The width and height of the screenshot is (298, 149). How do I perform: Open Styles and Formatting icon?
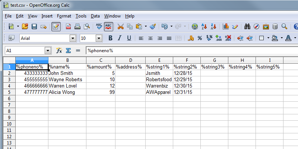(x=12, y=38)
